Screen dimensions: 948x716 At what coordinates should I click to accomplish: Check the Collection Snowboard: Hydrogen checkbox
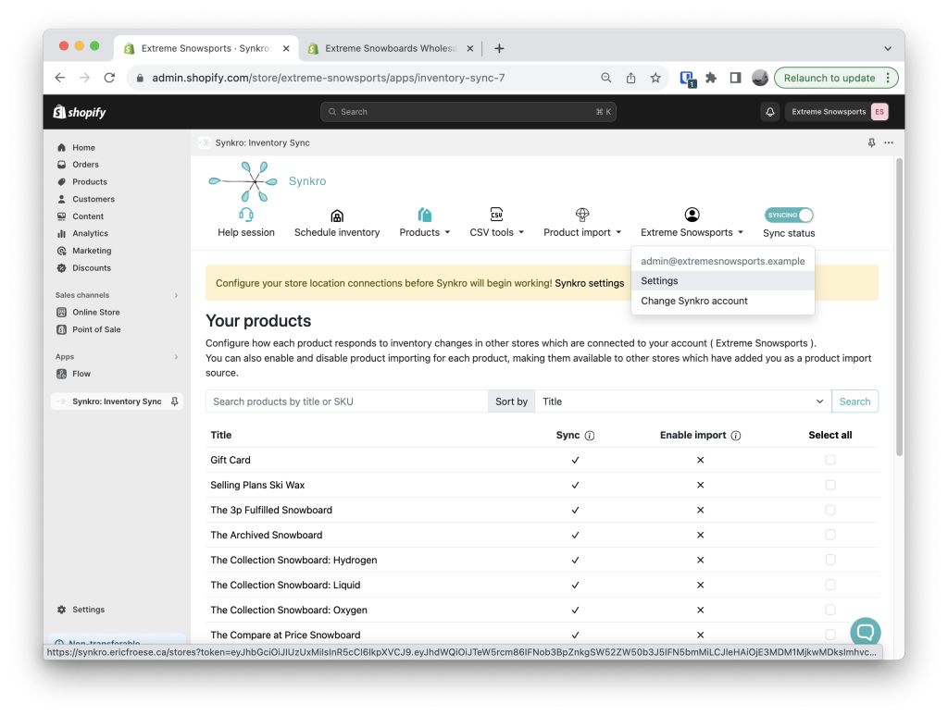(830, 560)
